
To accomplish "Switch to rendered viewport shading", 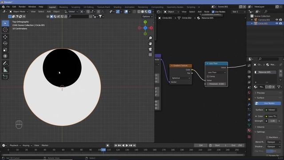I will click(150, 12).
